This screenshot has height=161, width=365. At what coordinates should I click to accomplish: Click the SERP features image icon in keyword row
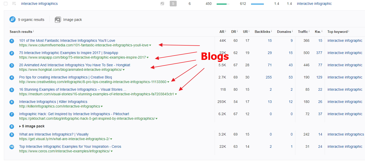[x=162, y=4]
